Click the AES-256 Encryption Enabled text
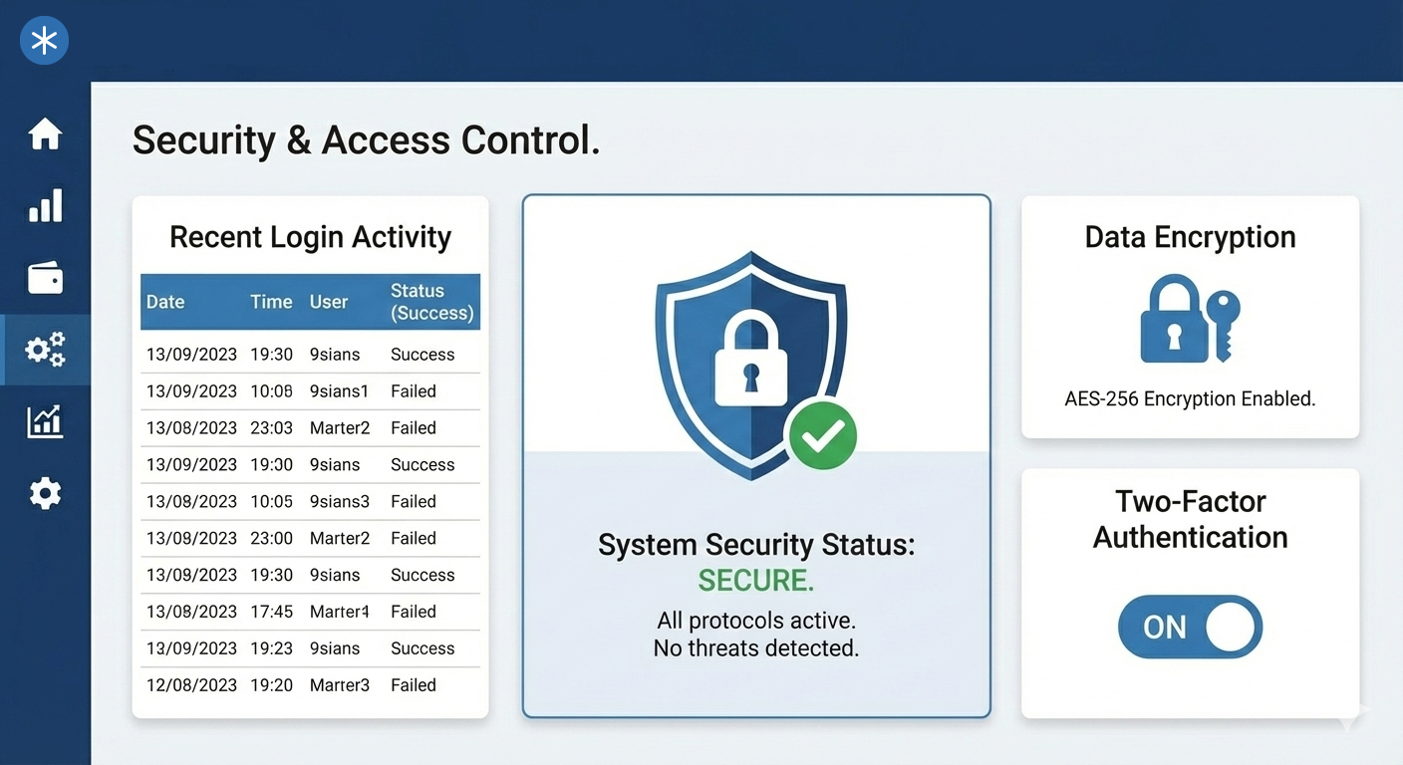 click(1190, 399)
